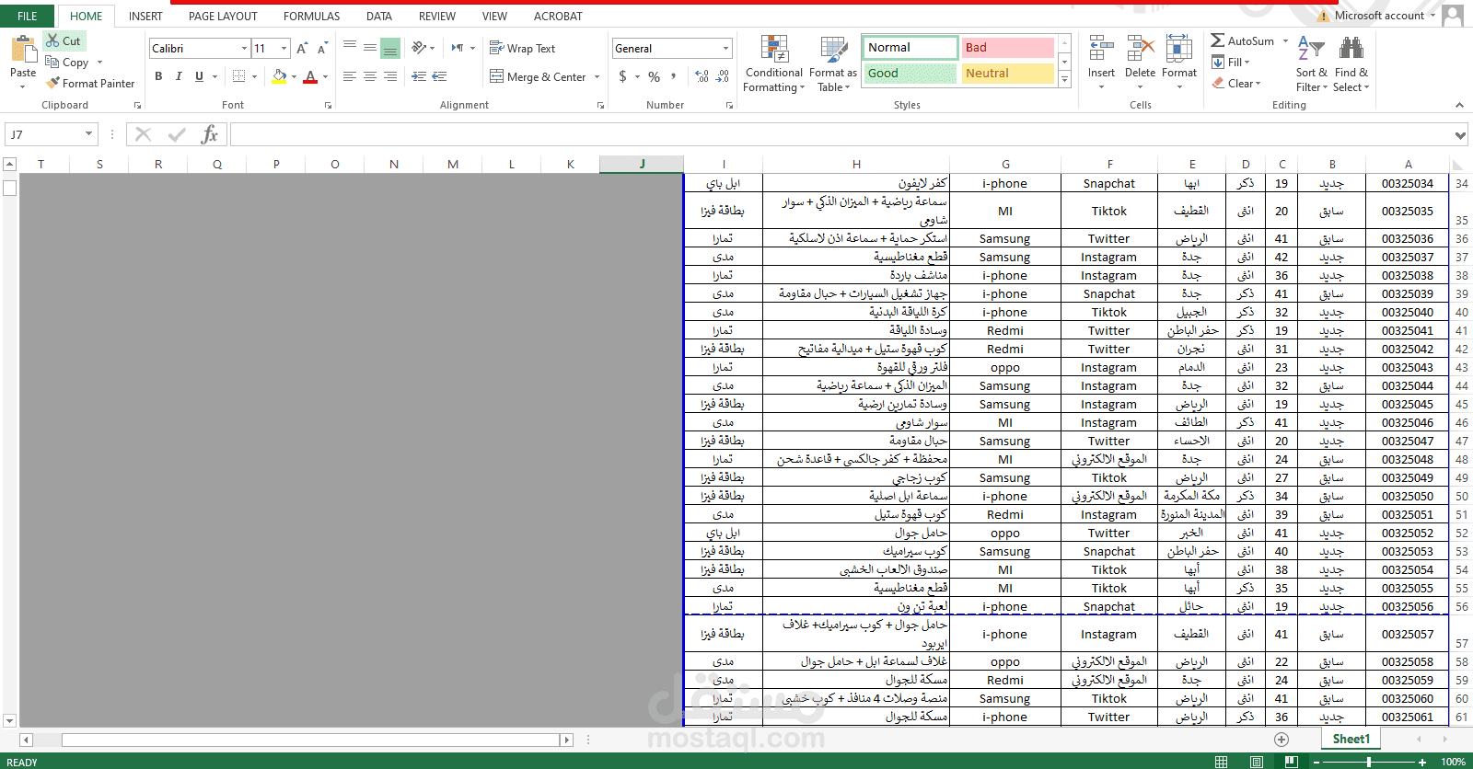The width and height of the screenshot is (1473, 769).
Task: Switch to REVIEW tab
Action: pos(437,16)
